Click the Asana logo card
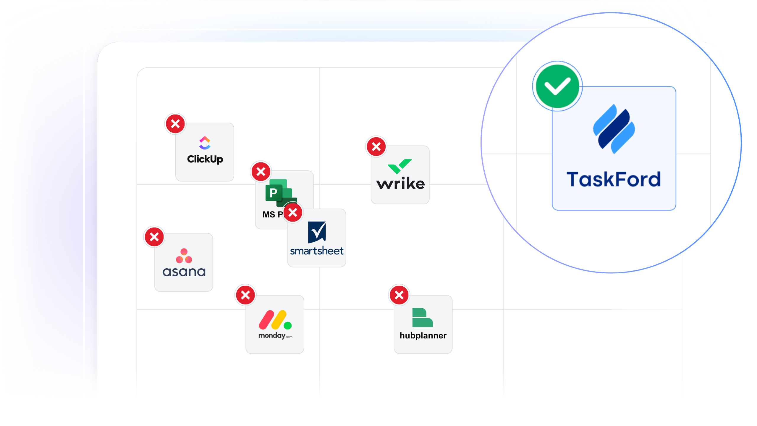 point(184,262)
